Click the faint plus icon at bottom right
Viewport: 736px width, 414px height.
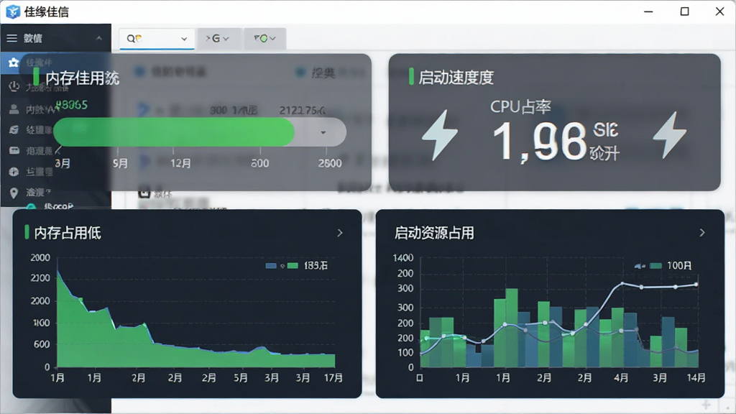coord(706,405)
